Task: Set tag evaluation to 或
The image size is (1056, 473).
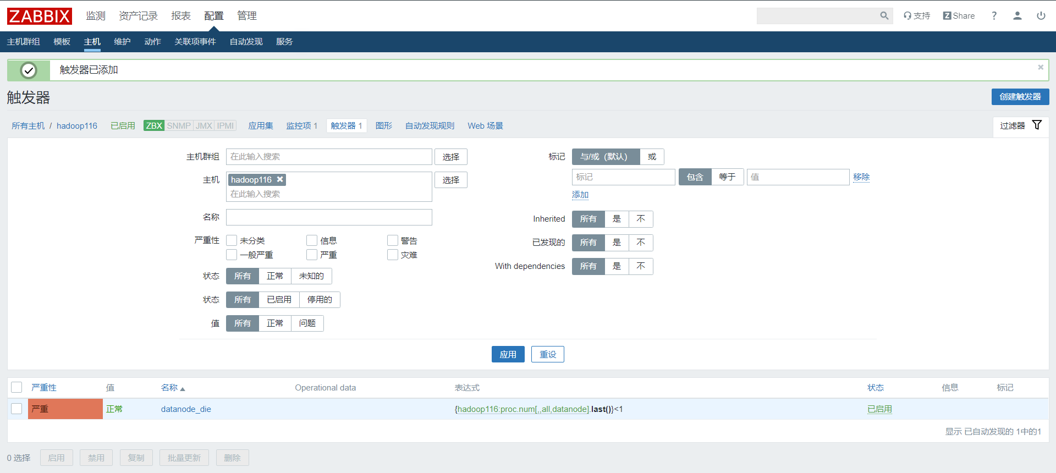Action: (x=652, y=157)
